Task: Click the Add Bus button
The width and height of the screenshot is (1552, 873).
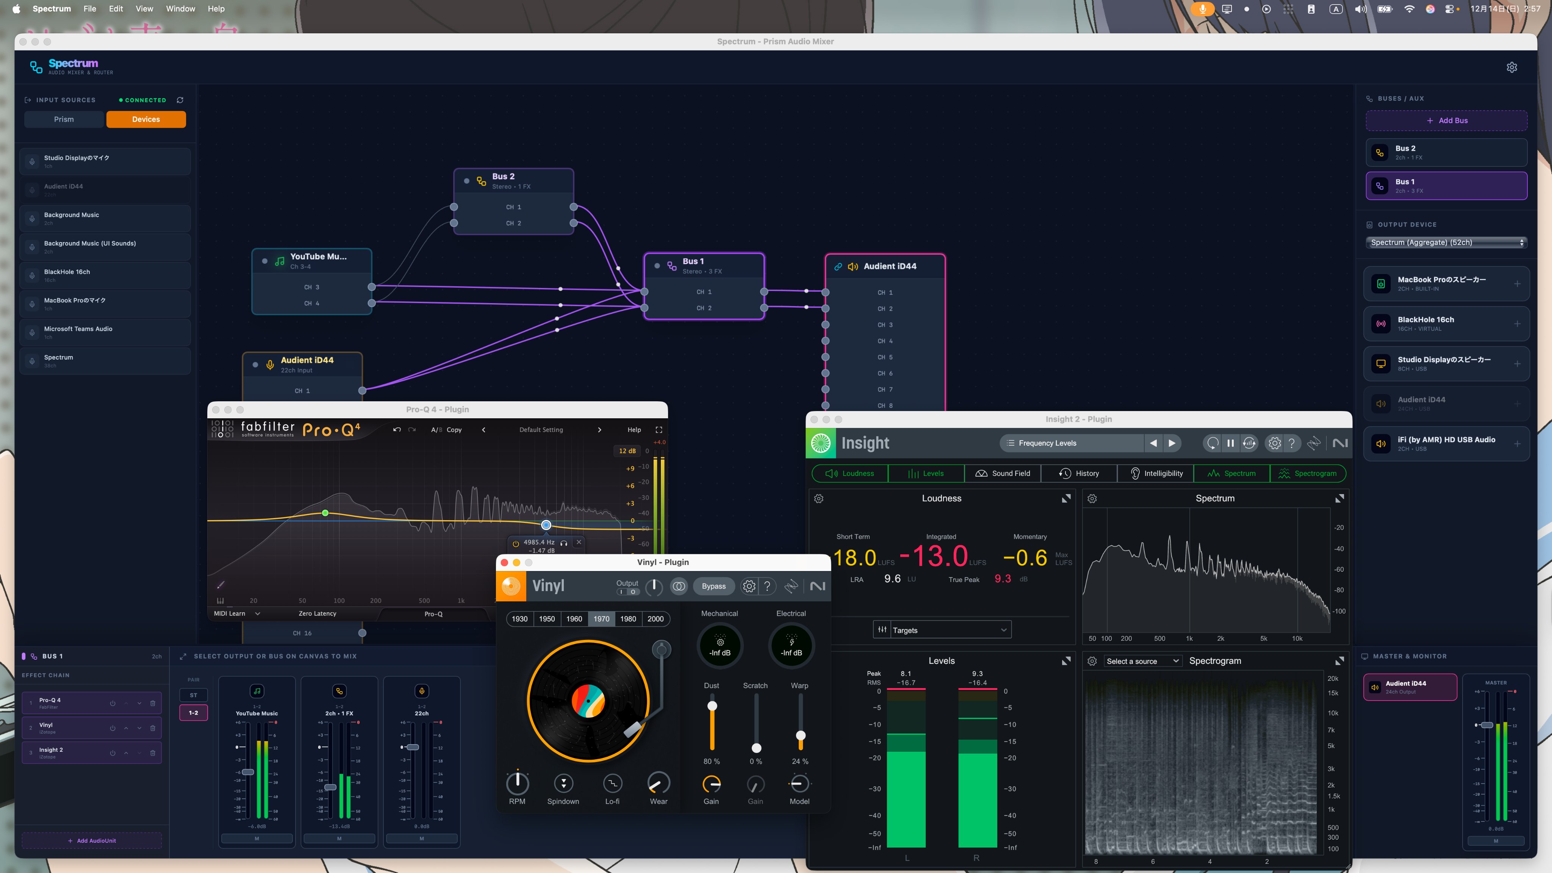Action: (1446, 120)
